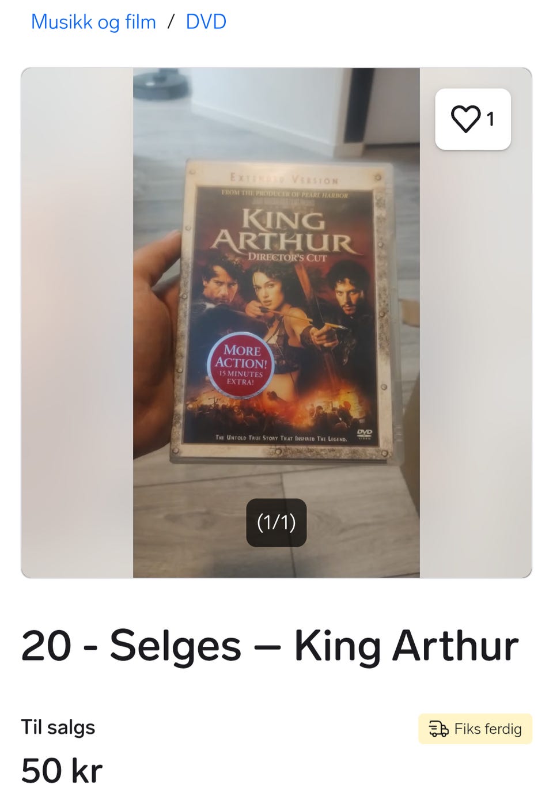Open the Musikk og film category
553x796 pixels.
tap(93, 22)
